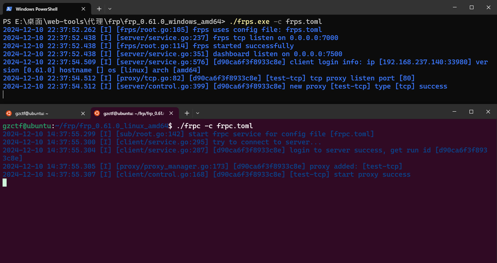Maximize the PowerShell terminal window
The image size is (497, 263).
click(472, 7)
